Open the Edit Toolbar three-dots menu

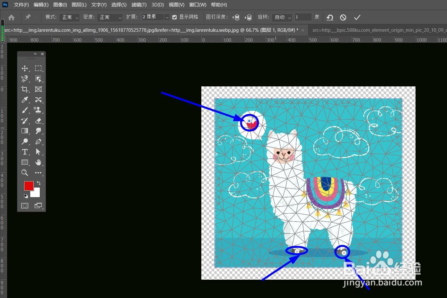click(x=38, y=173)
